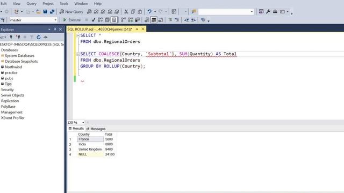Click the Open File folder icon
The height and width of the screenshot is (193, 344).
pyautogui.click(x=38, y=12)
